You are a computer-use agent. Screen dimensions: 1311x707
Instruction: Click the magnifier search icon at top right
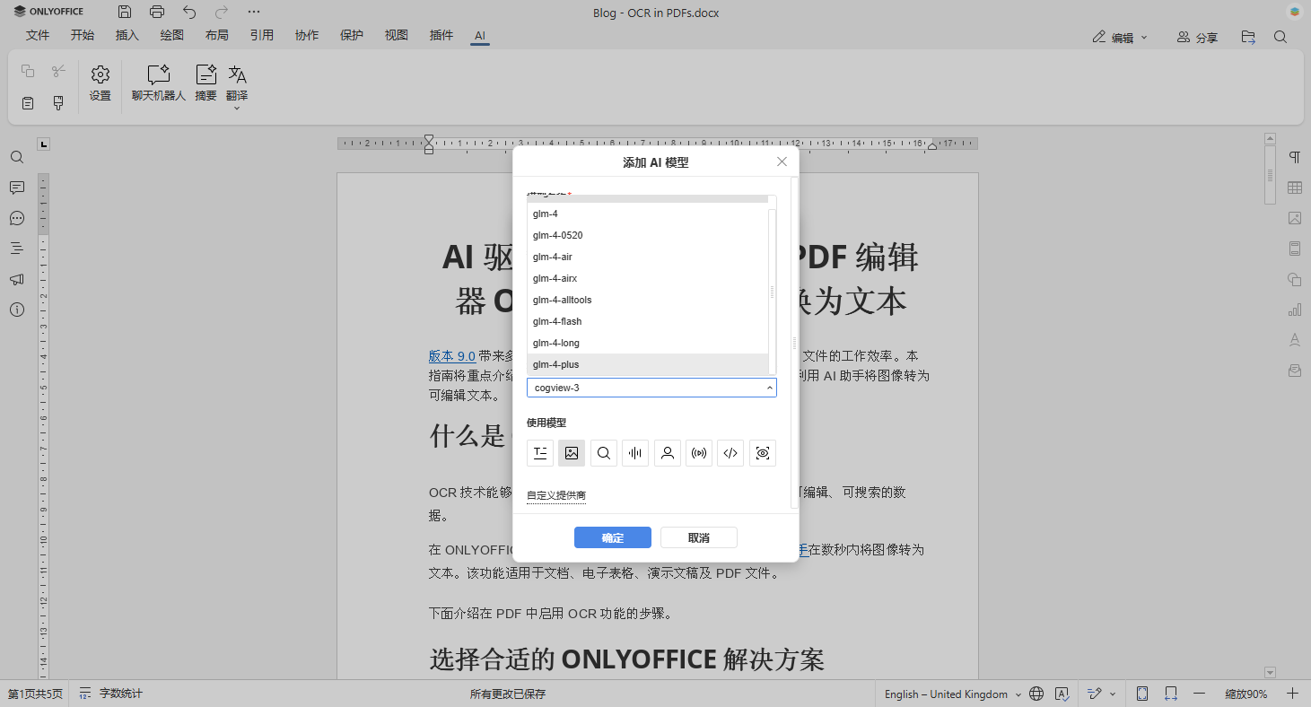point(1280,37)
